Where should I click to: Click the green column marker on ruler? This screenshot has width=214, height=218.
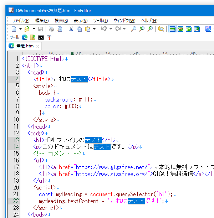tap(72, 53)
